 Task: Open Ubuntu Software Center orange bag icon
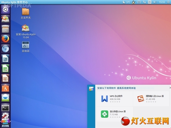tap(5, 88)
